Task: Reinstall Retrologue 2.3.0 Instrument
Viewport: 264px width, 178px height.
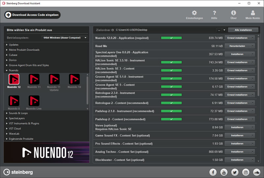Action: pos(237,95)
